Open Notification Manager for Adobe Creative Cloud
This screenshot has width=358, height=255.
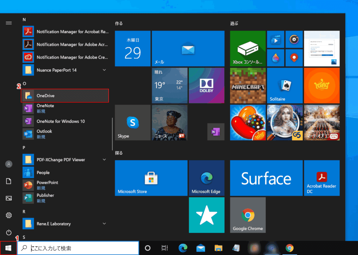(65, 57)
